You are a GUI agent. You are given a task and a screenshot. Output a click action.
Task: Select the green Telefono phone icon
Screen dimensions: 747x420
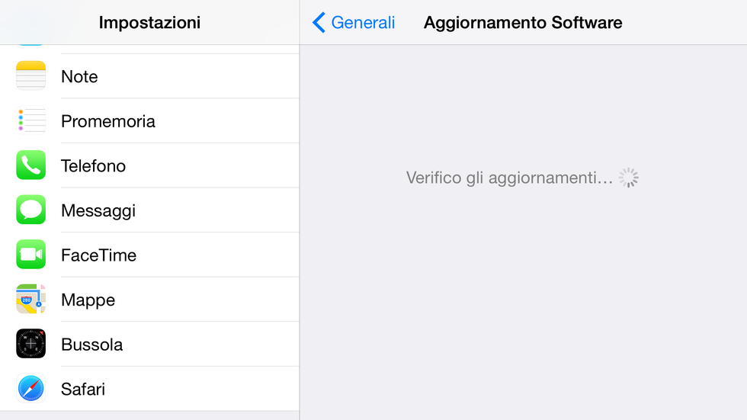31,165
